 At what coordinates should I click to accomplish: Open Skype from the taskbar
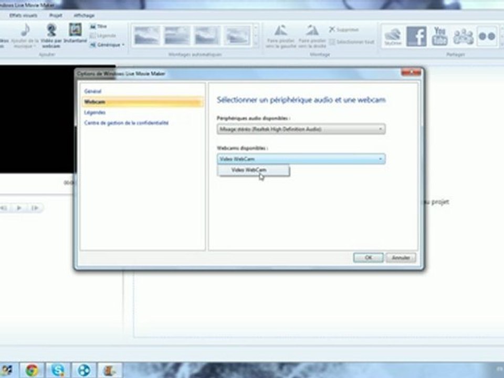(58, 370)
